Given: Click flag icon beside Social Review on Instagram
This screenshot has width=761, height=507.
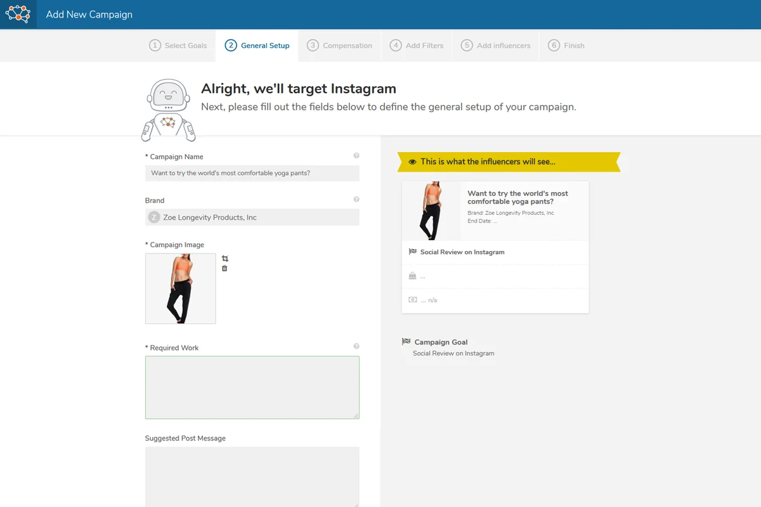Looking at the screenshot, I should [413, 252].
